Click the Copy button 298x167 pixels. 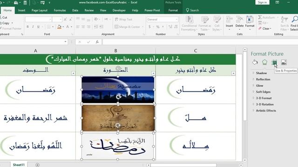(5, 23)
